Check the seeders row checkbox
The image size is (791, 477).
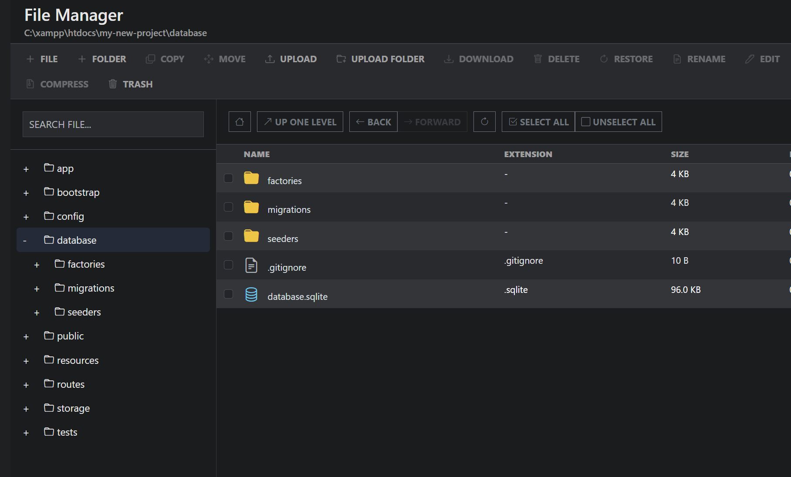[x=228, y=236]
